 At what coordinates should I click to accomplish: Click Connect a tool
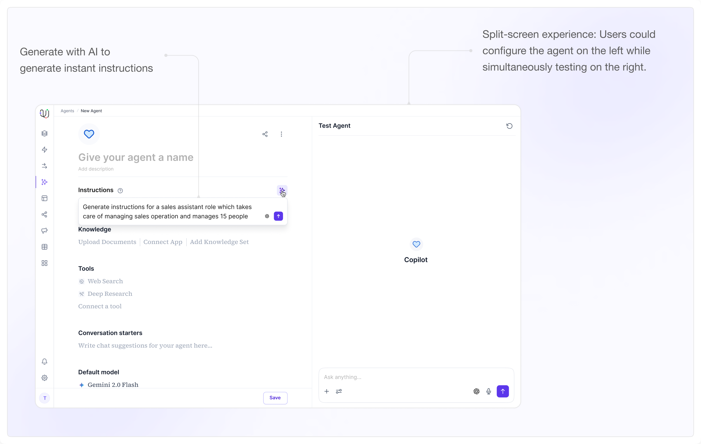pos(100,306)
